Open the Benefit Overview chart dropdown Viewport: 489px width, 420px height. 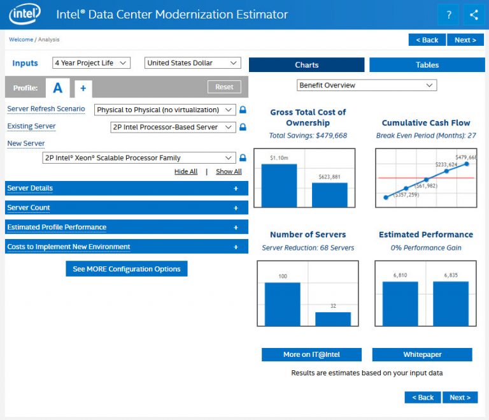click(367, 85)
